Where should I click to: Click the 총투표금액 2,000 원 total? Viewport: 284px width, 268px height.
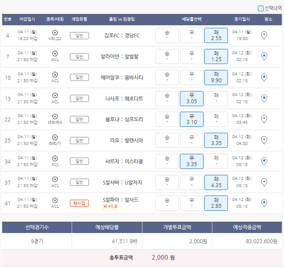point(142,257)
